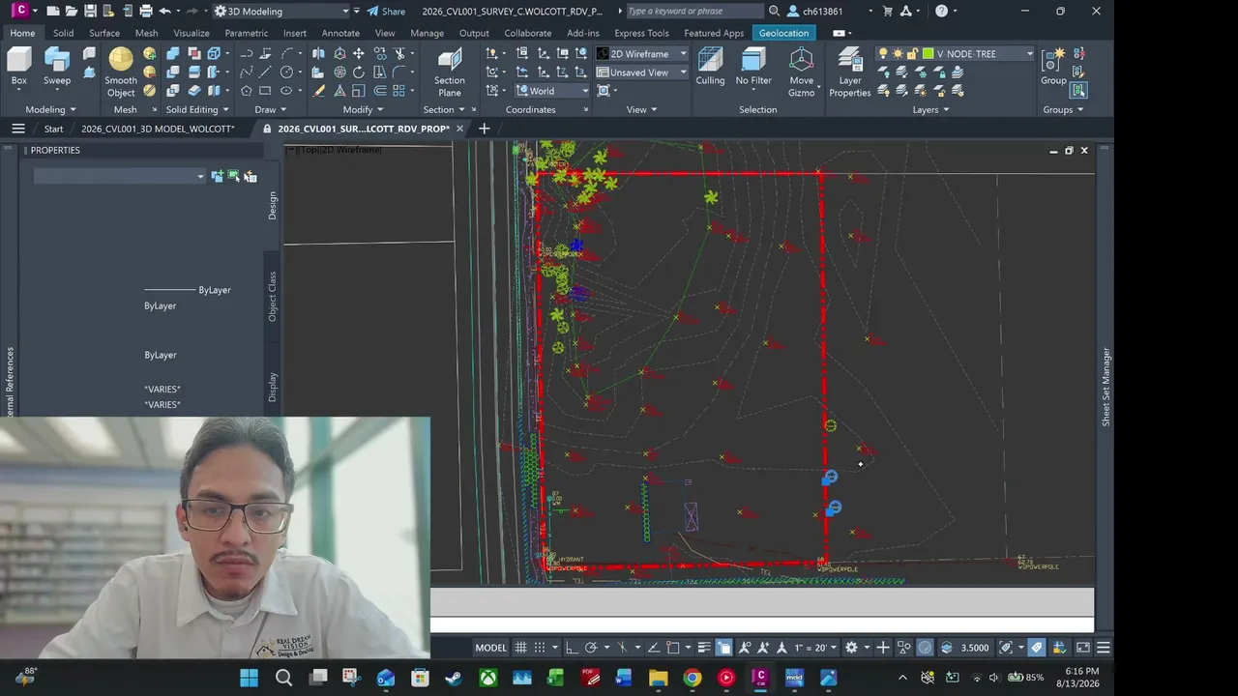Open the Unsaved View dropdown
Image resolution: width=1238 pixels, height=696 pixels.
[x=641, y=72]
